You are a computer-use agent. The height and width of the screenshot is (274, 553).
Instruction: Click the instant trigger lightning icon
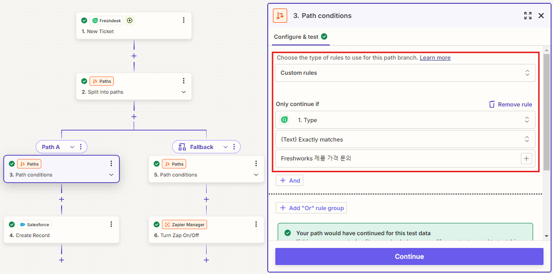tap(130, 20)
